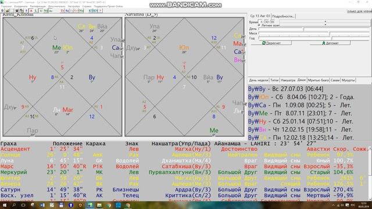This screenshot has height=209, width=372.
Task: Click the KP toolbar icon
Action: tap(91, 10)
